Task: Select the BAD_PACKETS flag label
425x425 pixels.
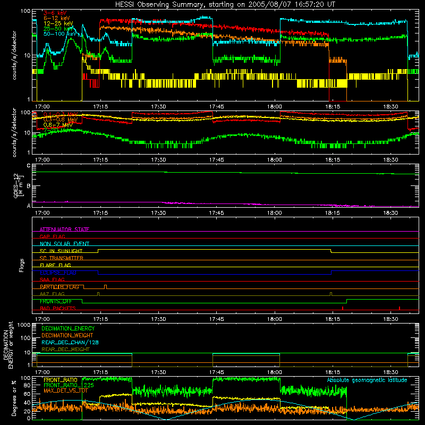Action: pos(58,308)
